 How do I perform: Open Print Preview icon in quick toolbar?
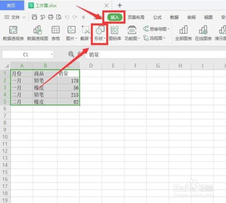coord(59,17)
